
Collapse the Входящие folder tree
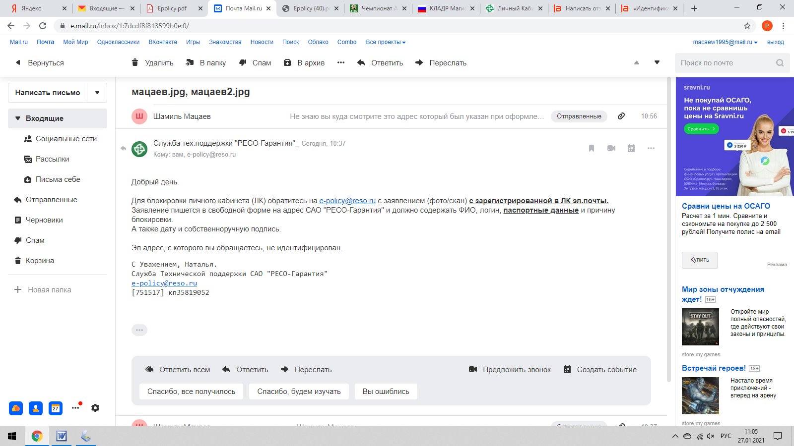18,118
